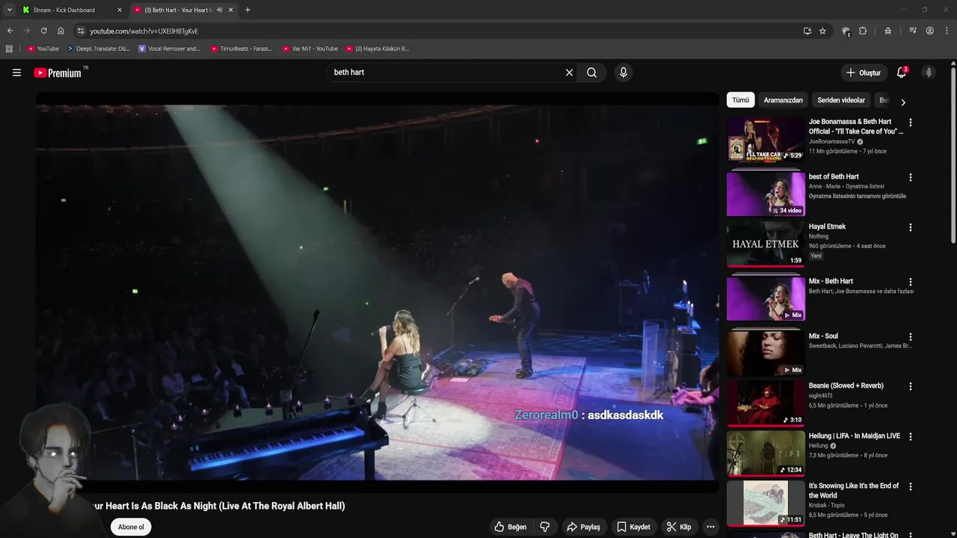Click the Oluştur create button

pyautogui.click(x=864, y=72)
